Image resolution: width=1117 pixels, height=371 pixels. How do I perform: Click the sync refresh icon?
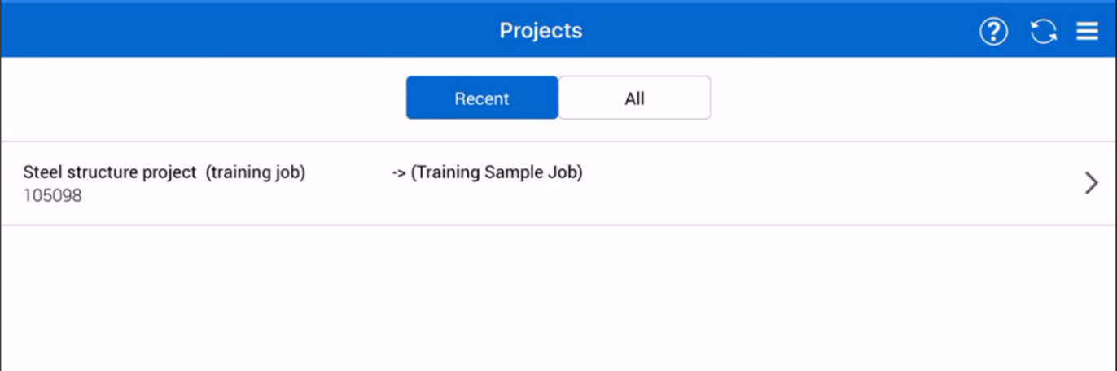click(x=1043, y=32)
